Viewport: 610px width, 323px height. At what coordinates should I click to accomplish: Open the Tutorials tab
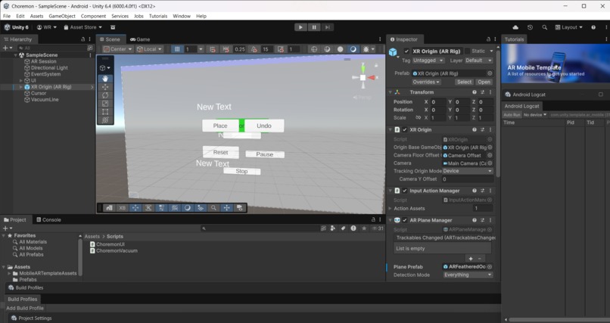tap(514, 39)
